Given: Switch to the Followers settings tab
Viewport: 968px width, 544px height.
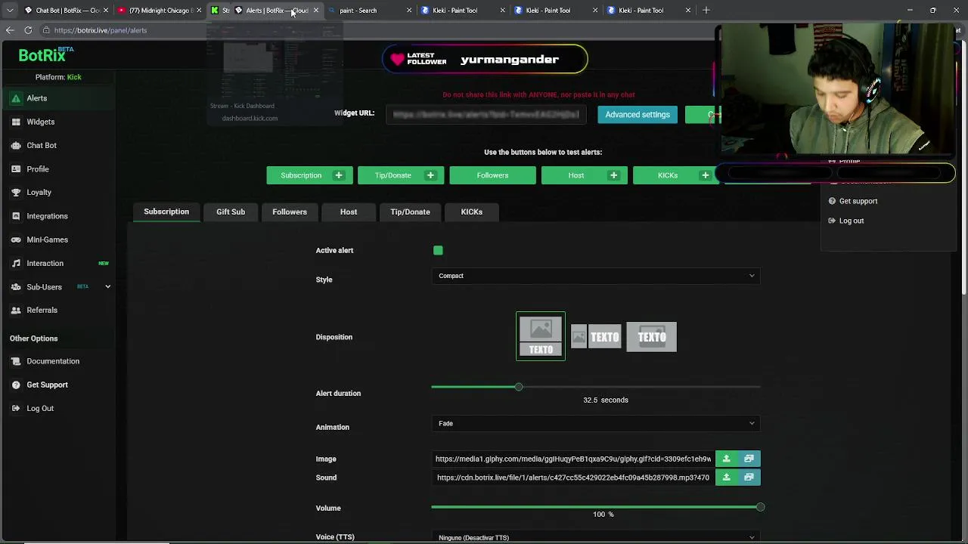Looking at the screenshot, I should tap(290, 212).
